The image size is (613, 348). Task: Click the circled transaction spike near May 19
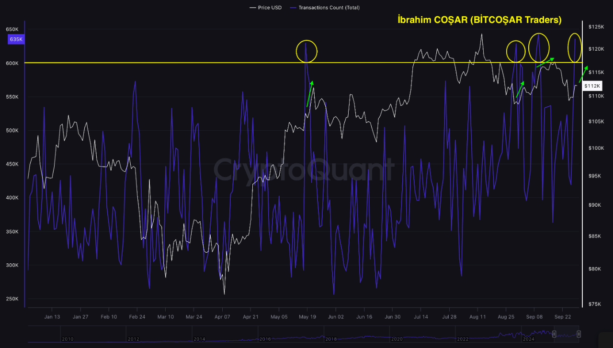(x=306, y=50)
